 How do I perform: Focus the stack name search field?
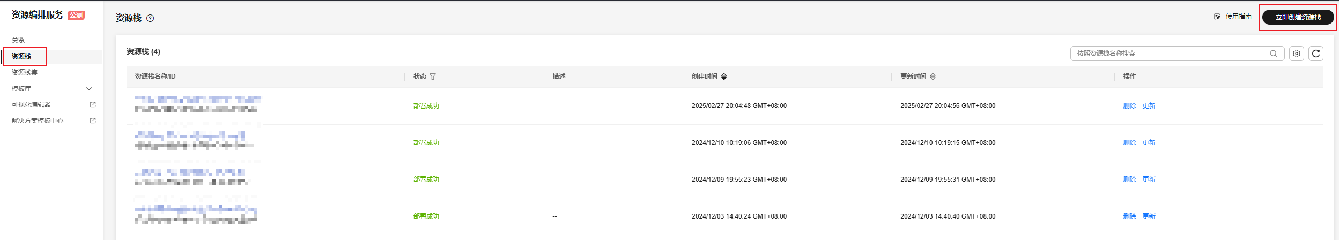pos(1169,53)
